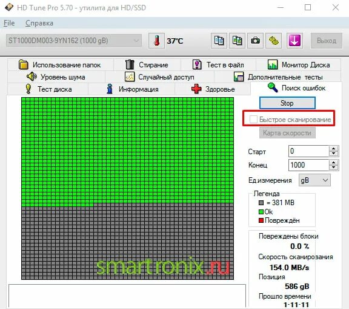The height and width of the screenshot is (309, 349).
Task: Open the Тест в файл tab
Action: (x=218, y=65)
